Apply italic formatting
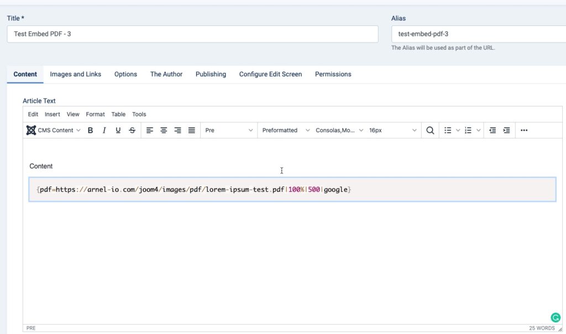This screenshot has height=334, width=566. pyautogui.click(x=104, y=131)
